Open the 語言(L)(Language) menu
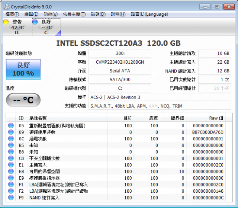Image resolution: width=238 pixels, height=208 pixels. pyautogui.click(x=149, y=14)
